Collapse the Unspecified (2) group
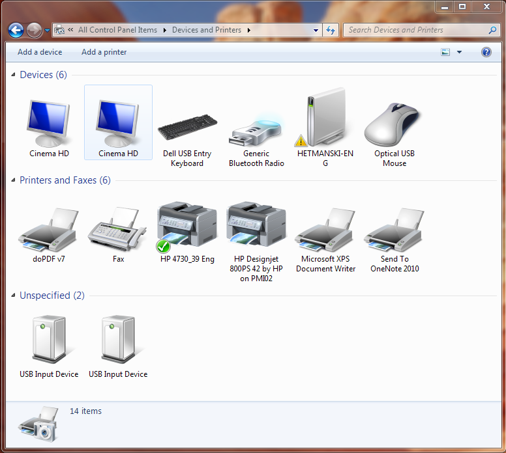The width and height of the screenshot is (506, 453). click(x=13, y=295)
